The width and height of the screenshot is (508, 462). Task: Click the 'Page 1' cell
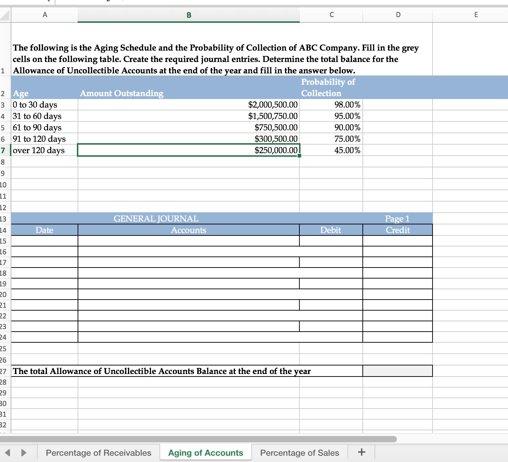coord(398,218)
